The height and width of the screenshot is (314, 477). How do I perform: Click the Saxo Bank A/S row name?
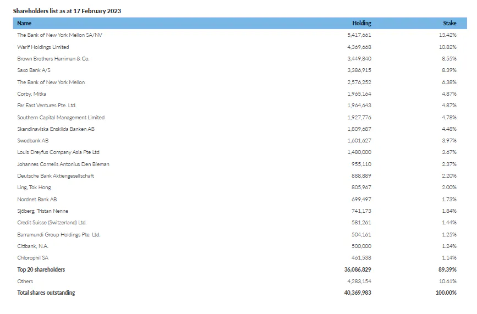(34, 70)
